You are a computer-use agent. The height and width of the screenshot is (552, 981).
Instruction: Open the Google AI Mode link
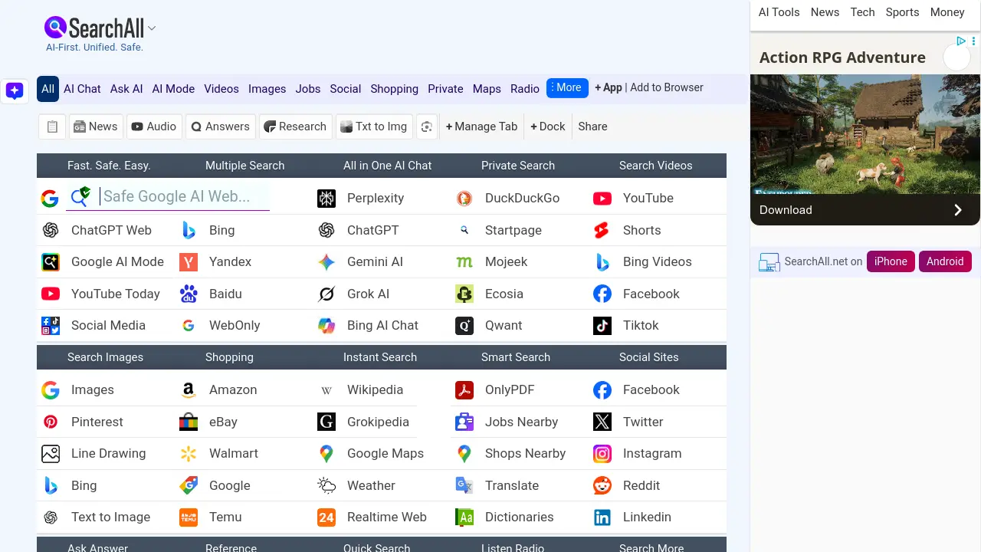117,262
